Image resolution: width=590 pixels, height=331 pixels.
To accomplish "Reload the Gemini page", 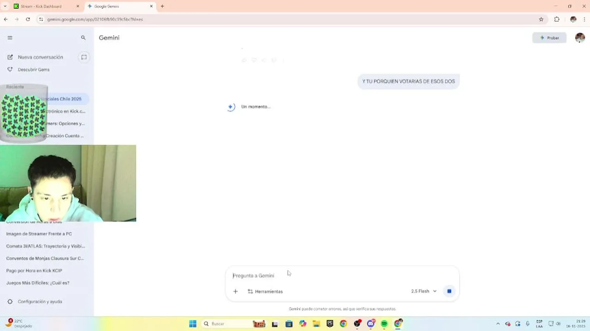I will click(x=28, y=19).
